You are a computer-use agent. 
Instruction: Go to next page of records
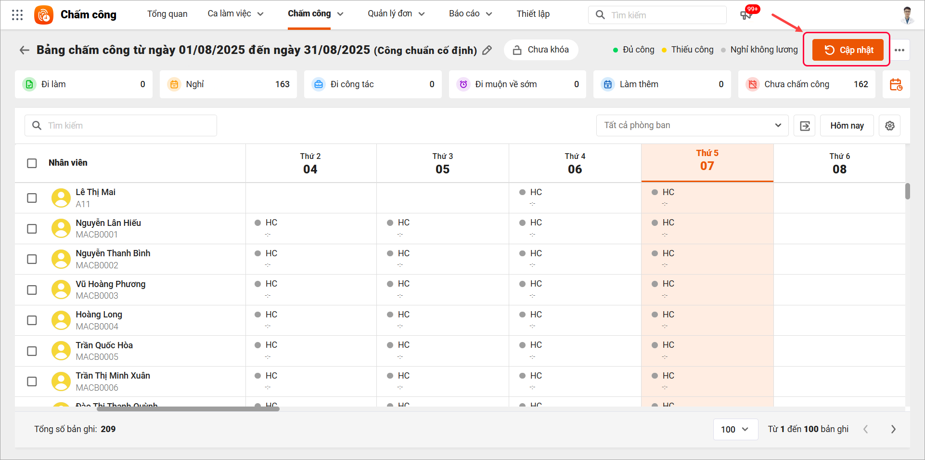click(x=893, y=429)
